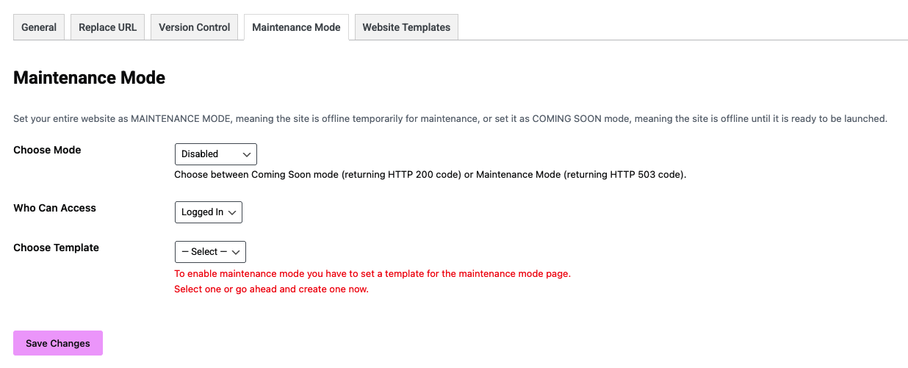Click the Maintenance Mode page heading
The image size is (908, 368).
click(89, 78)
